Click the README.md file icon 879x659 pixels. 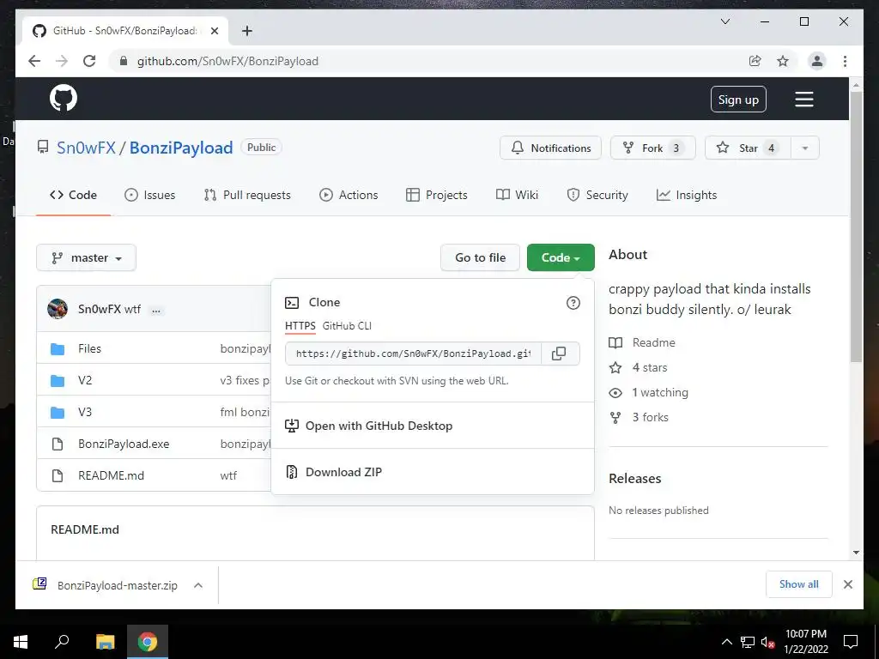[x=58, y=475]
